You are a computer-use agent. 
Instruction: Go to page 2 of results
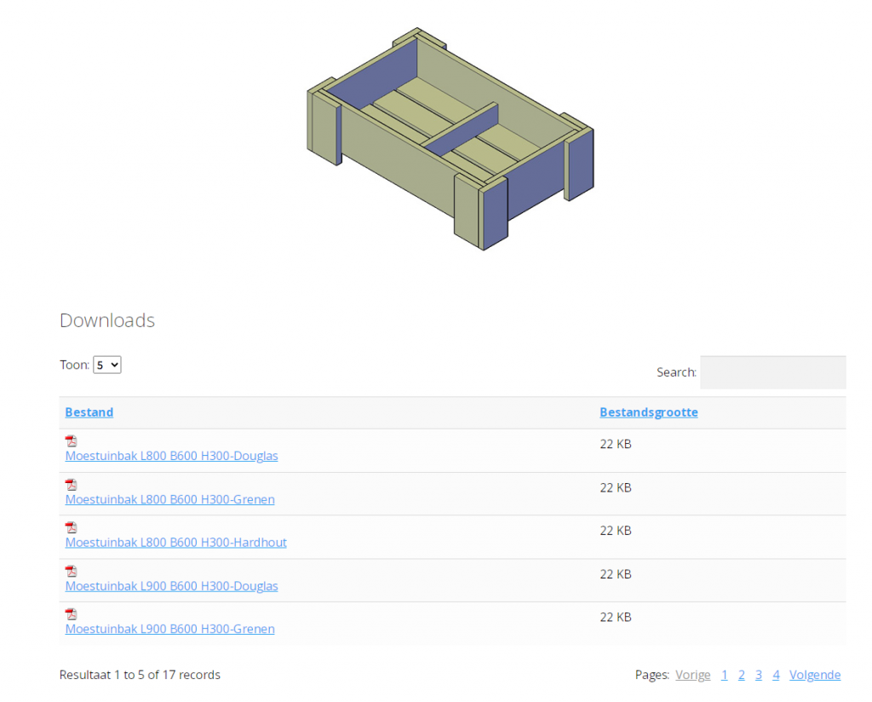pos(742,675)
